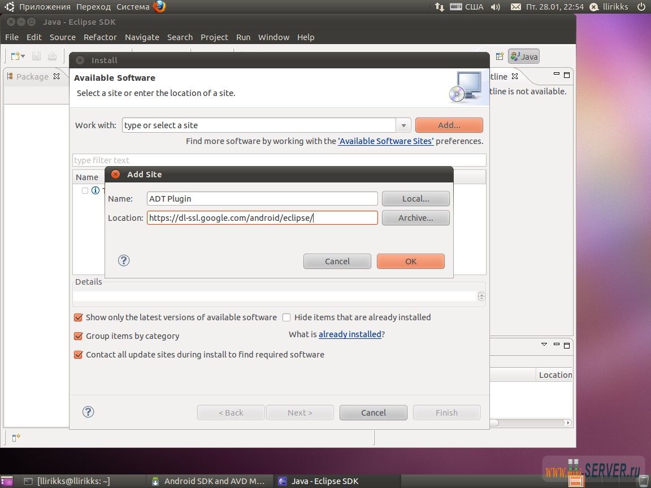The width and height of the screenshot is (651, 488).
Task: Click the New wizard toolbar icon
Action: (16, 56)
